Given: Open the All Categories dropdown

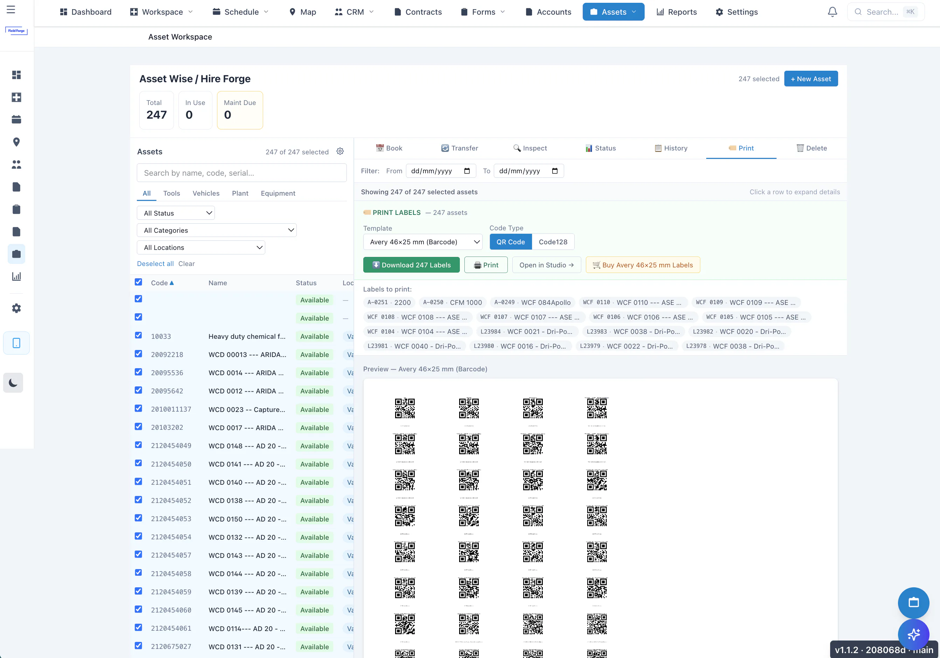Looking at the screenshot, I should [217, 231].
